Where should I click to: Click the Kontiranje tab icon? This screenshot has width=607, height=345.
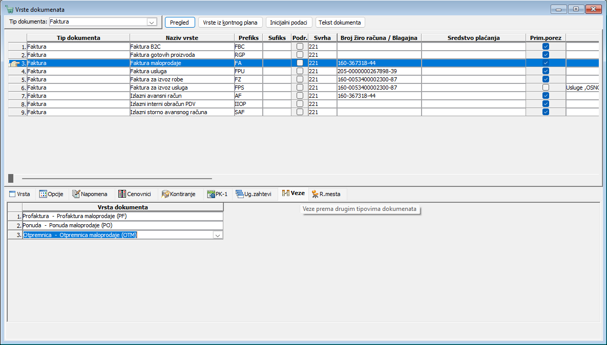(x=165, y=194)
